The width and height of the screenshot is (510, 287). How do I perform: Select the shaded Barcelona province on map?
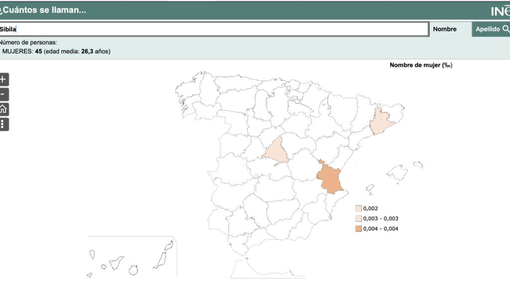[382, 122]
